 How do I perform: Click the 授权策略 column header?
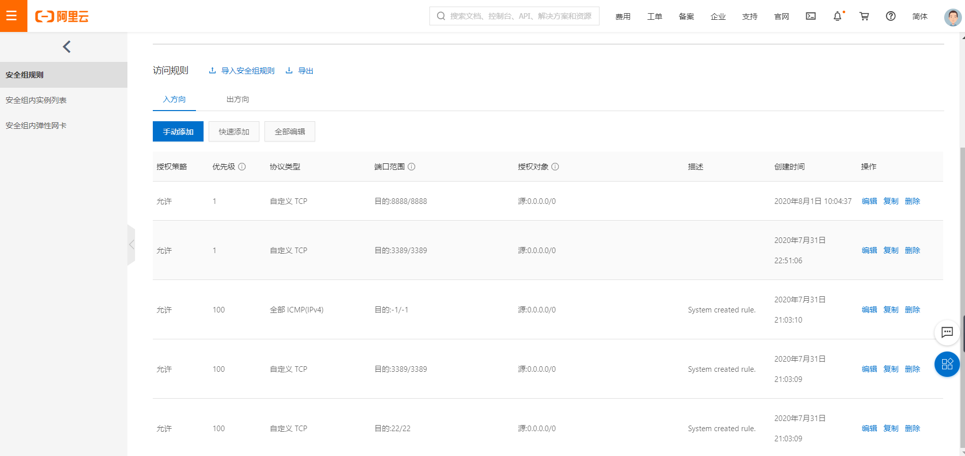[172, 166]
